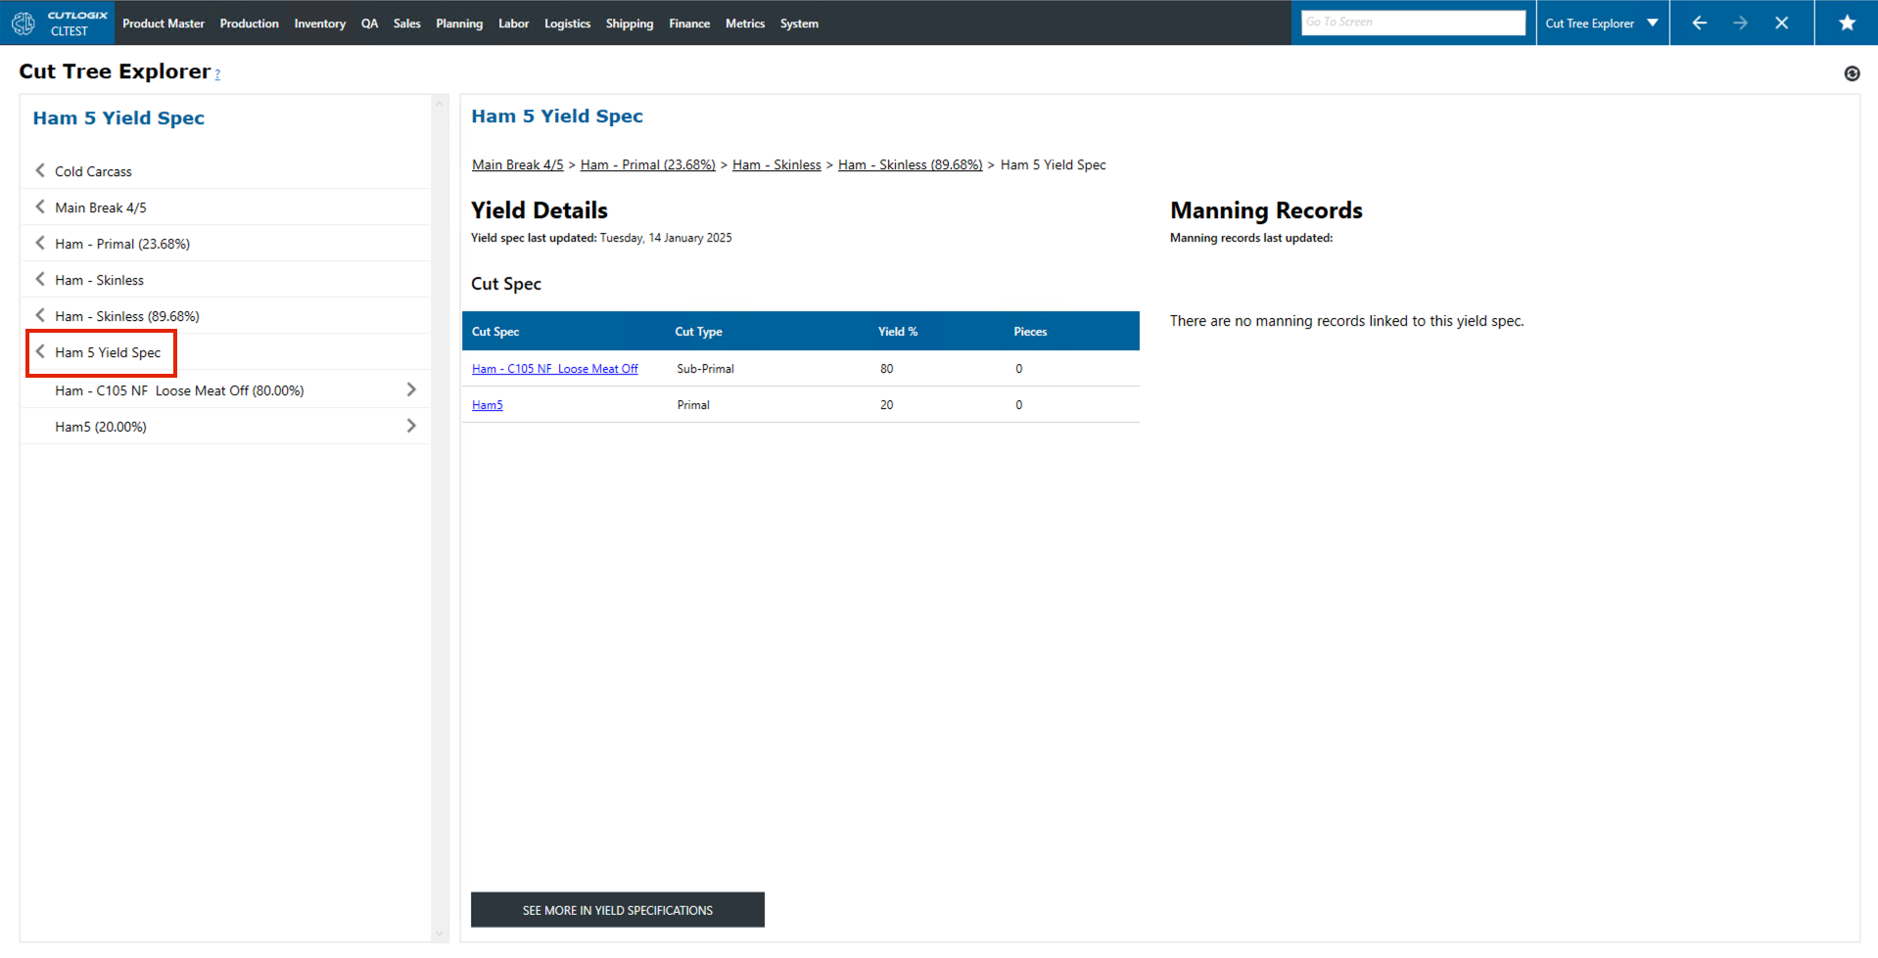Click the forward arrow navigation icon
The width and height of the screenshot is (1878, 958).
1740,23
